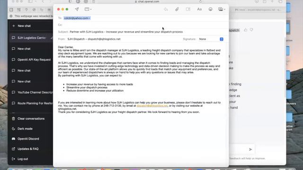Click the From SJH Dispatch address
Image resolution: width=303 pixels, height=170 pixels.
tap(94, 39)
